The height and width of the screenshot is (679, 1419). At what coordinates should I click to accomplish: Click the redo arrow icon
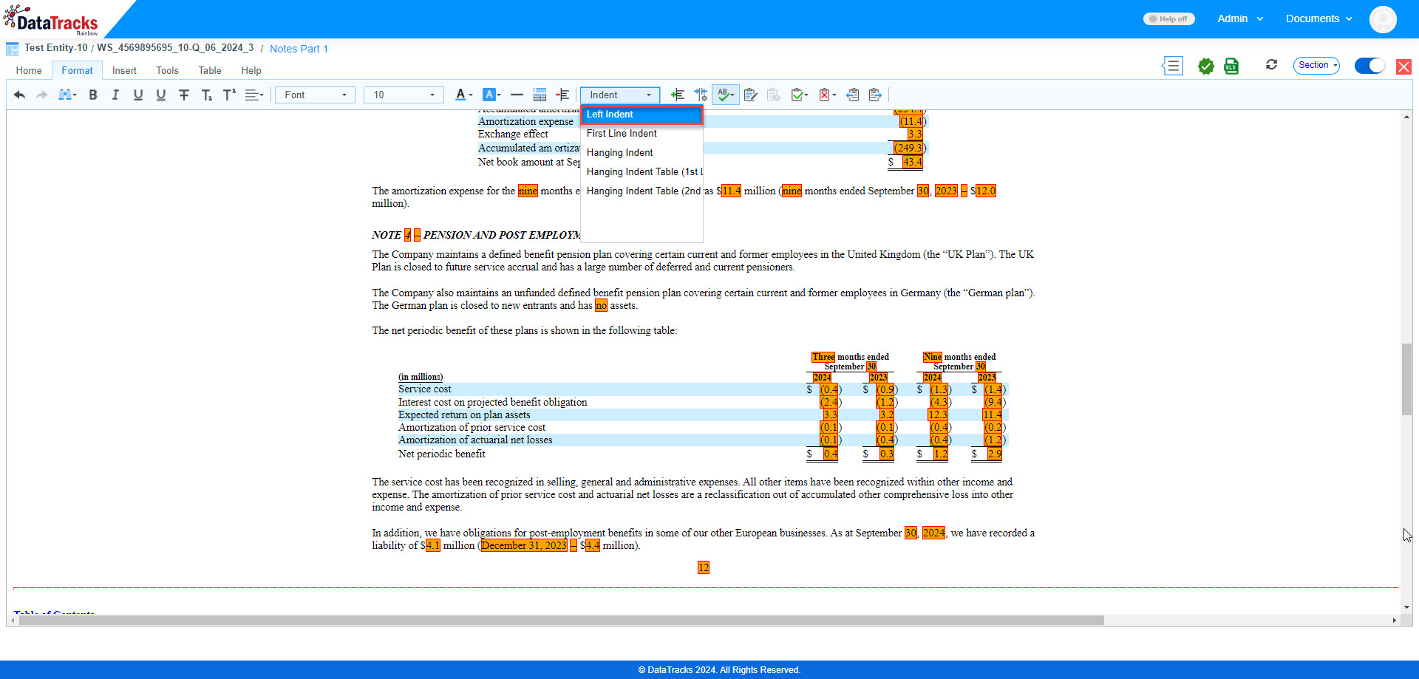(x=42, y=95)
